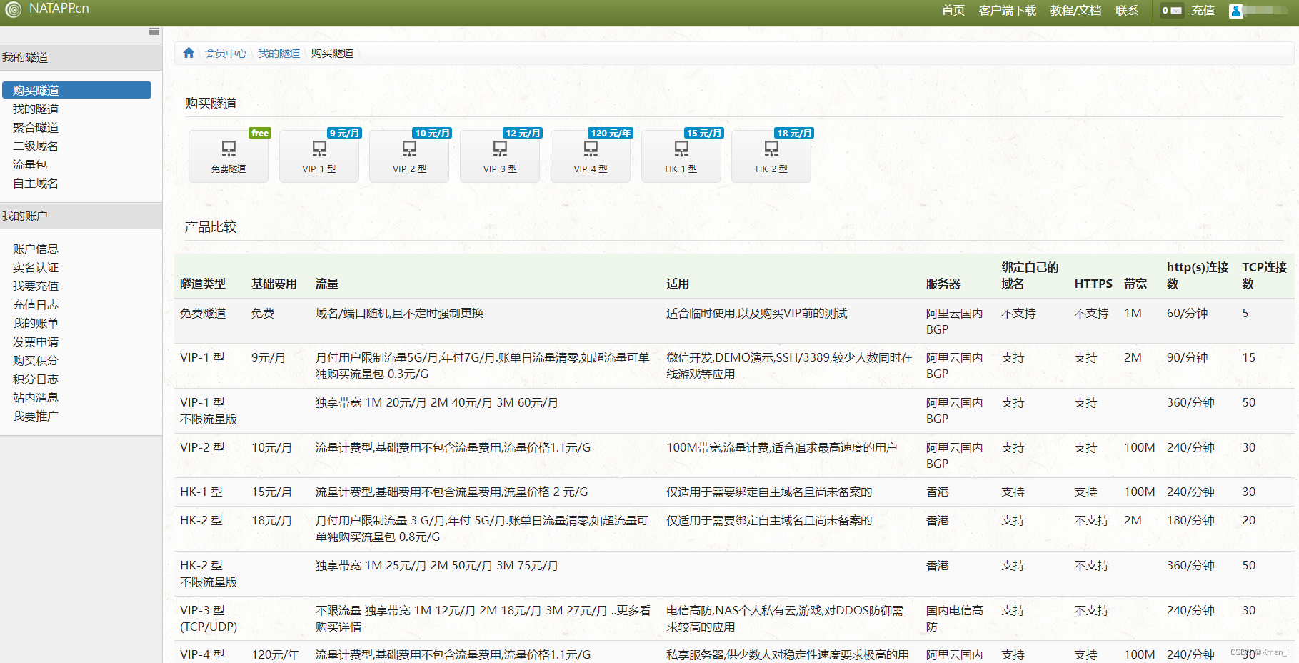Click the 15 元/月 price badge
The image size is (1299, 663).
704,133
